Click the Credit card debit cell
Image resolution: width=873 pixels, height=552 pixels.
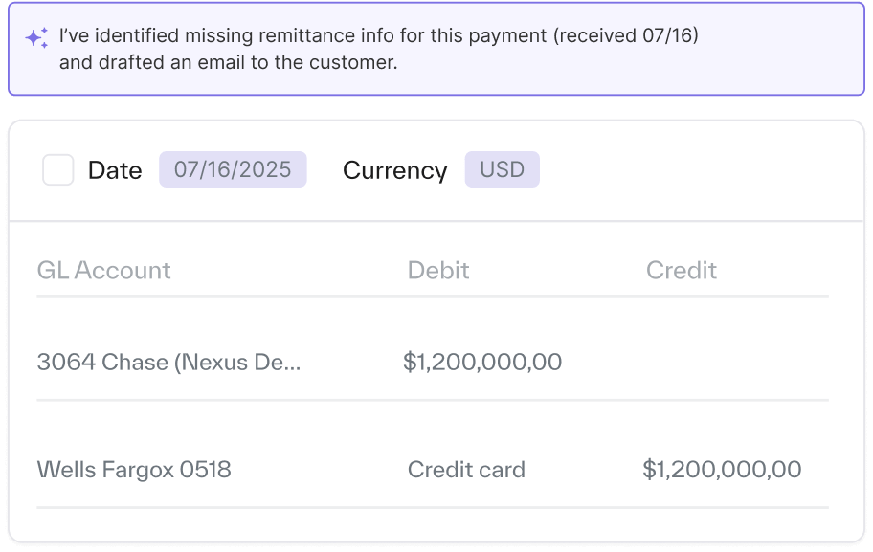pyautogui.click(x=466, y=470)
